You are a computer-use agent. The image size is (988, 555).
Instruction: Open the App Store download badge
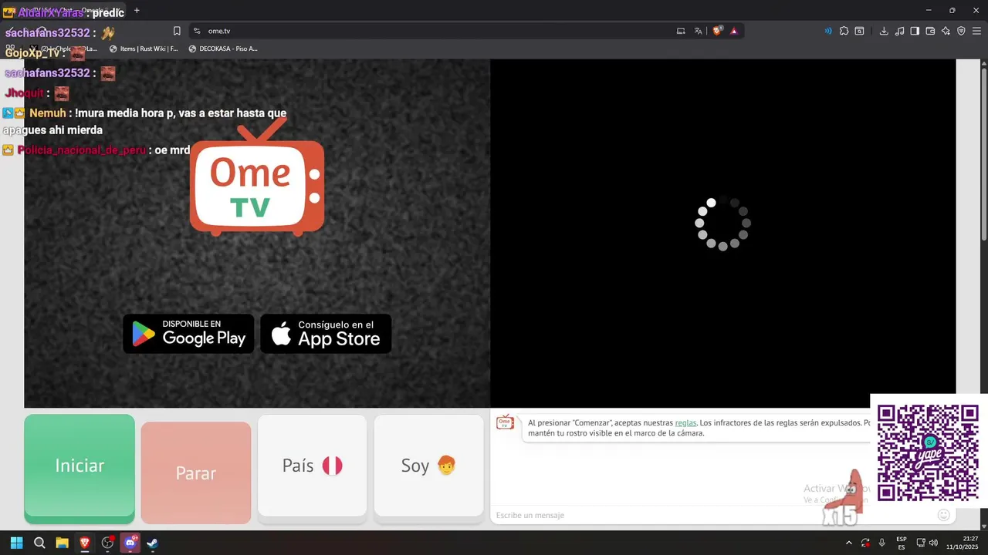pos(326,334)
